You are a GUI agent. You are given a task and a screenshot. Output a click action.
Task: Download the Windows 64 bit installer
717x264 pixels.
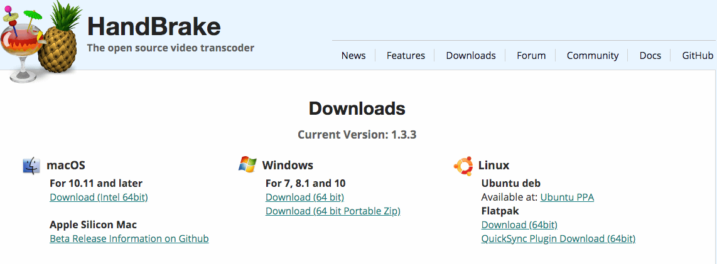coord(305,198)
